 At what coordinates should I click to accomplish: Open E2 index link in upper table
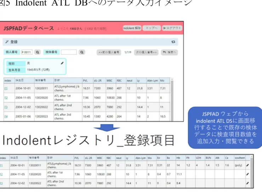[x=6, y=98]
